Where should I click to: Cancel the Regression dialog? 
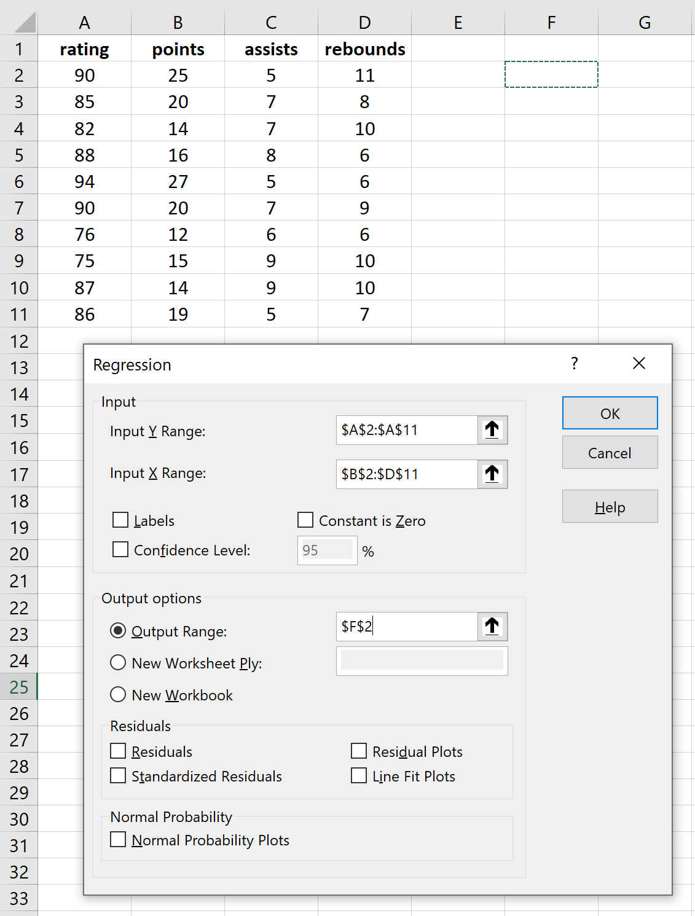coord(609,452)
